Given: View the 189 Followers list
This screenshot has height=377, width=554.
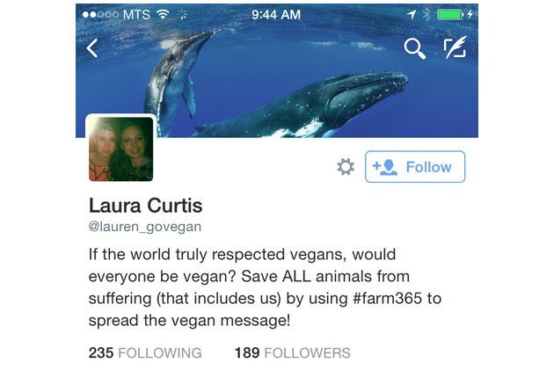Looking at the screenshot, I should pyautogui.click(x=293, y=352).
